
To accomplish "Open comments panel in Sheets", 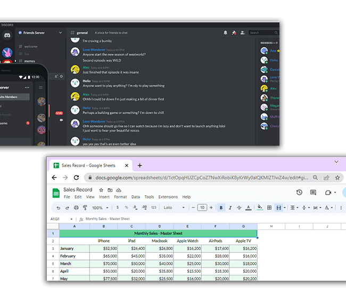I will click(x=313, y=192).
